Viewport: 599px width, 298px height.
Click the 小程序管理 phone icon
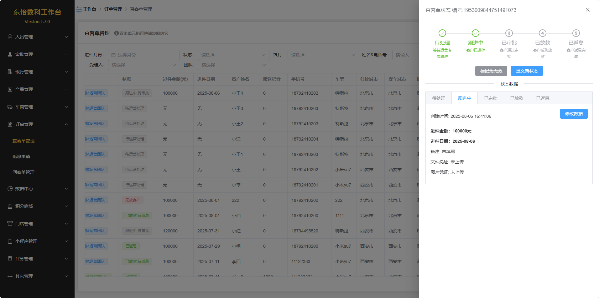10,241
